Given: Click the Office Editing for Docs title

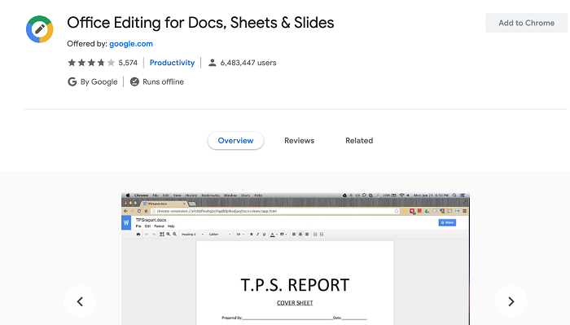Looking at the screenshot, I should click(200, 23).
